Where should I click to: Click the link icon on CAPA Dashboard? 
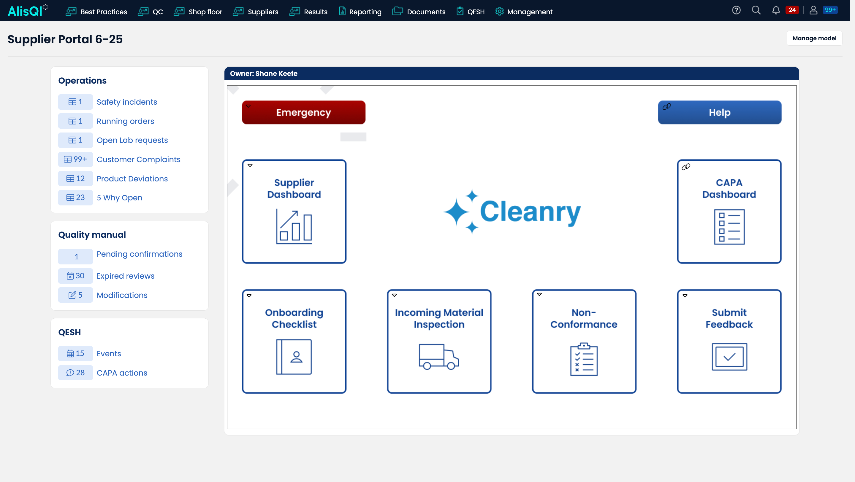pos(686,167)
